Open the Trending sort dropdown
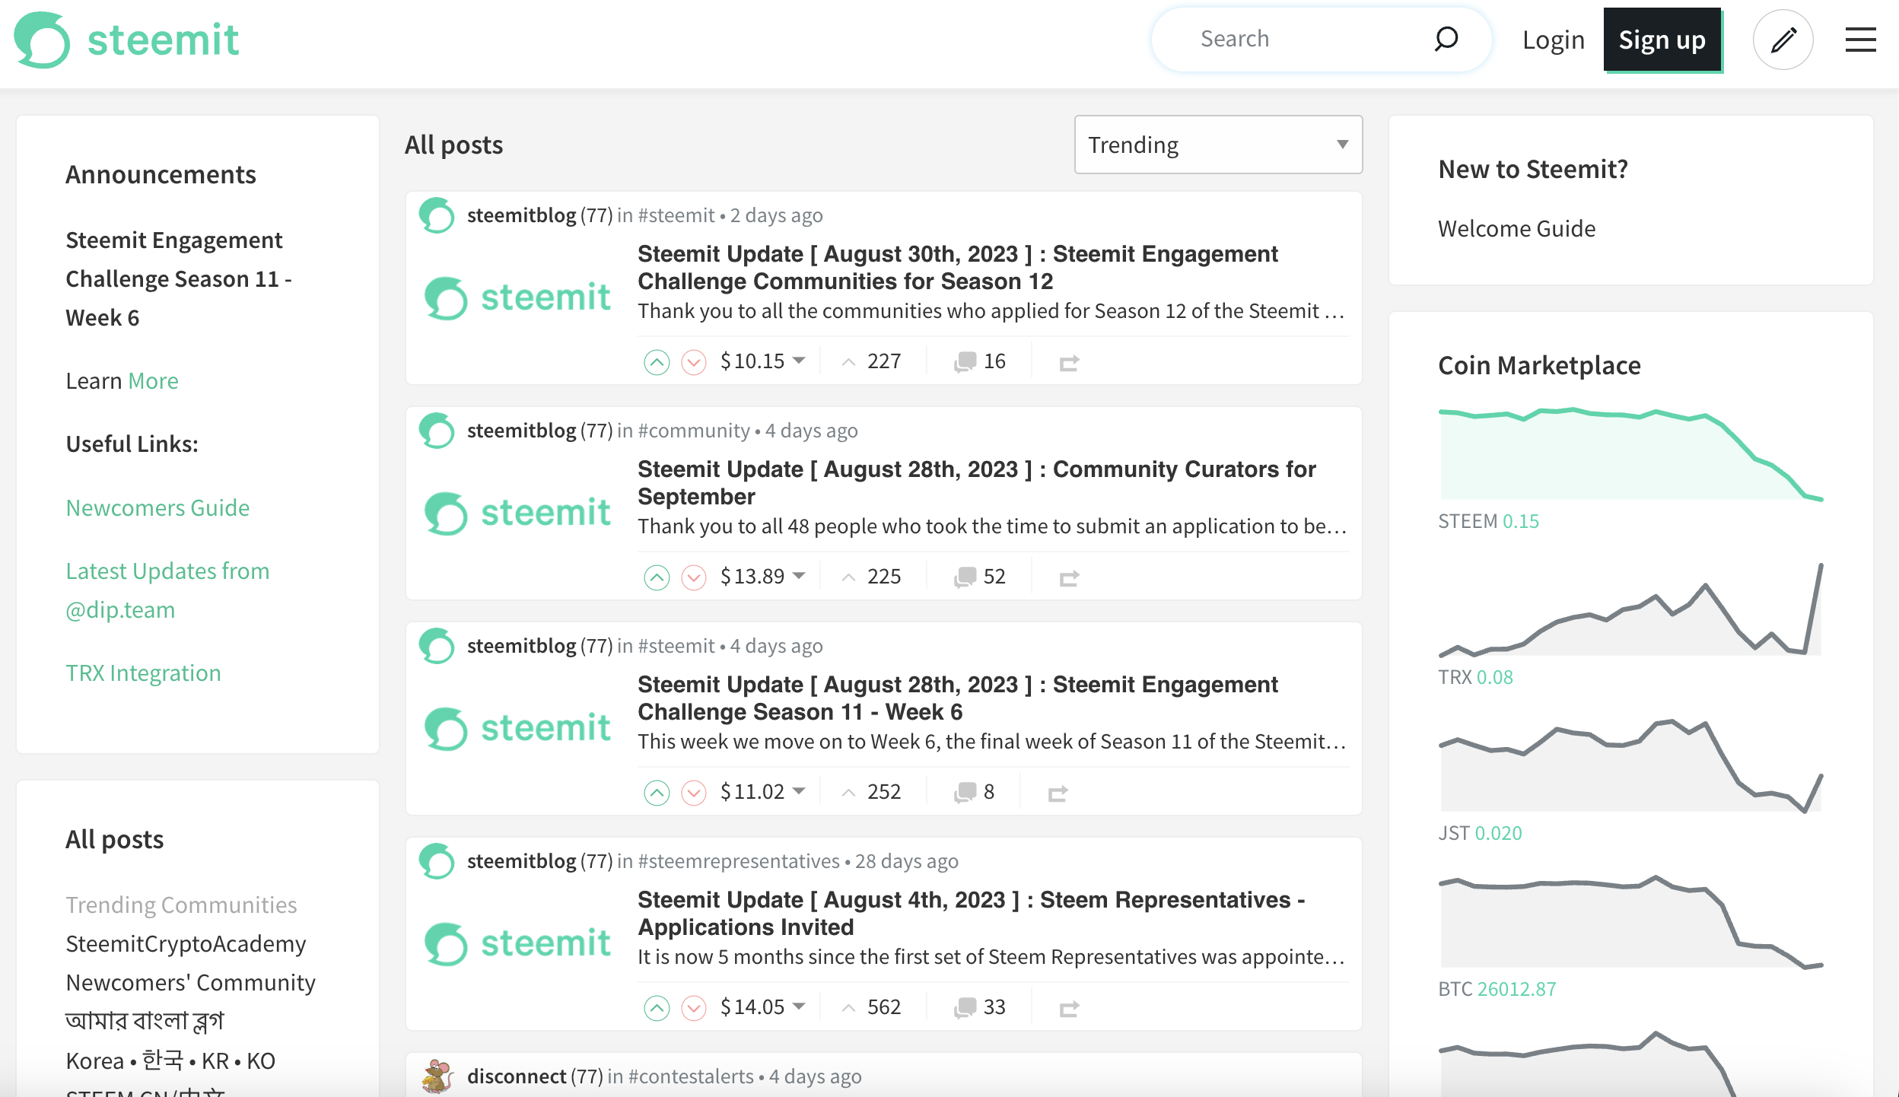Image resolution: width=1899 pixels, height=1097 pixels. pyautogui.click(x=1217, y=145)
